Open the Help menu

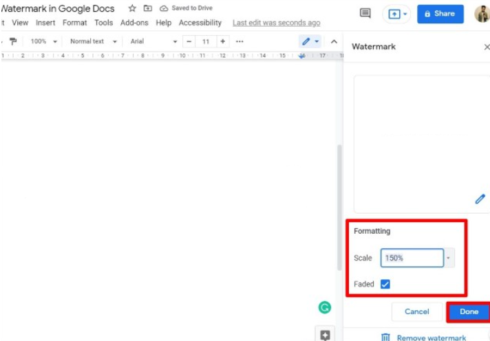pos(163,23)
